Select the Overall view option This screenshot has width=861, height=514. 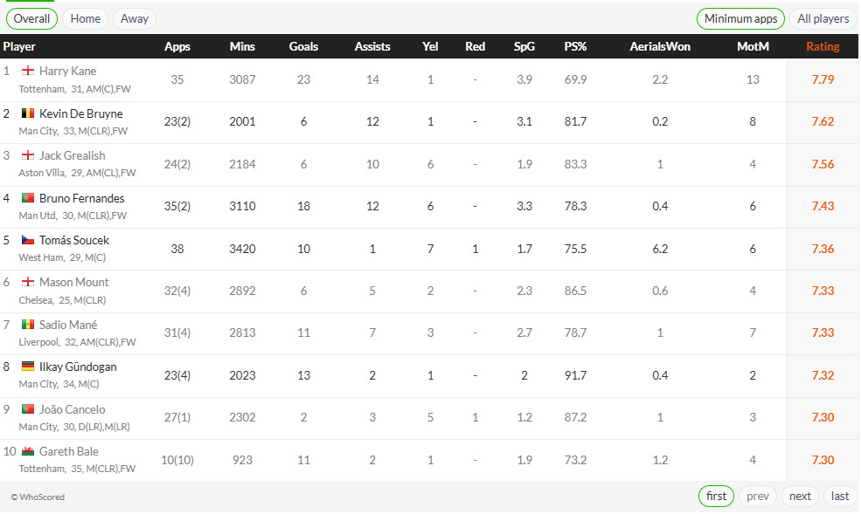[x=31, y=18]
